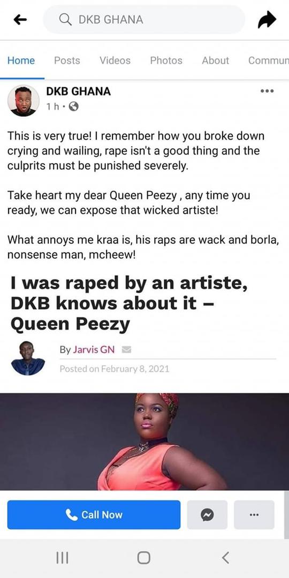This screenshot has width=289, height=578.
Task: Tap the more options button beside Messenger
Action: 254,515
